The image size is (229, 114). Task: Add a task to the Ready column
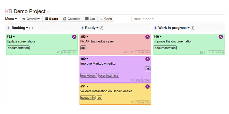(x=82, y=28)
